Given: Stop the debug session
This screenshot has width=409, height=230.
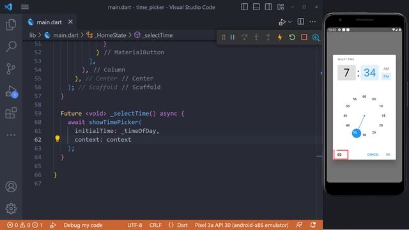Looking at the screenshot, I should coord(304,37).
